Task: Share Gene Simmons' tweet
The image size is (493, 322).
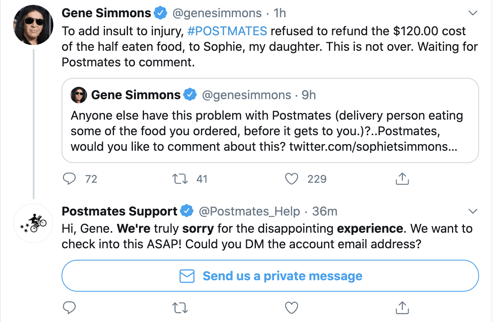Action: [402, 179]
